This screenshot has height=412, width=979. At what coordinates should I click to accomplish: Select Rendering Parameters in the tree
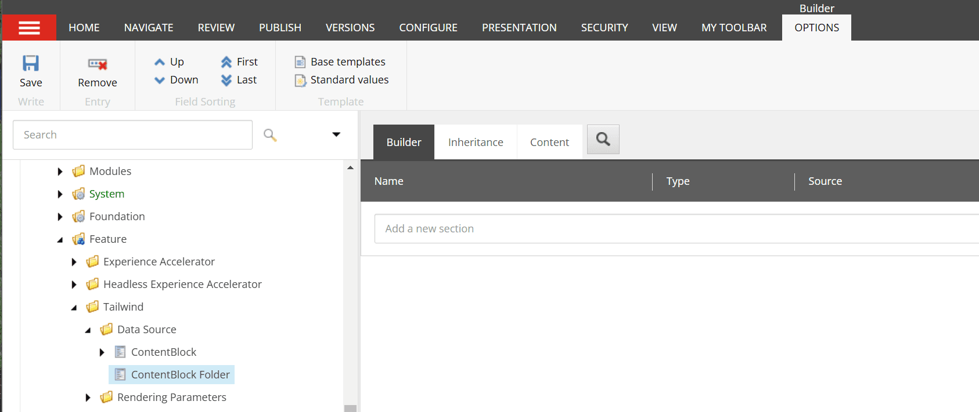171,398
